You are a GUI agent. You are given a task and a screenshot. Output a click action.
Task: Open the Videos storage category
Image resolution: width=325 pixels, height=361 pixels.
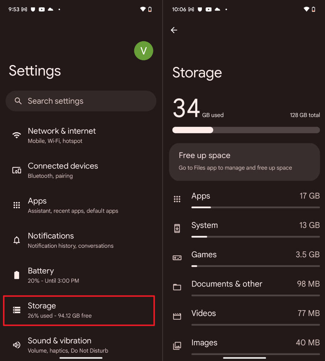[x=255, y=316]
